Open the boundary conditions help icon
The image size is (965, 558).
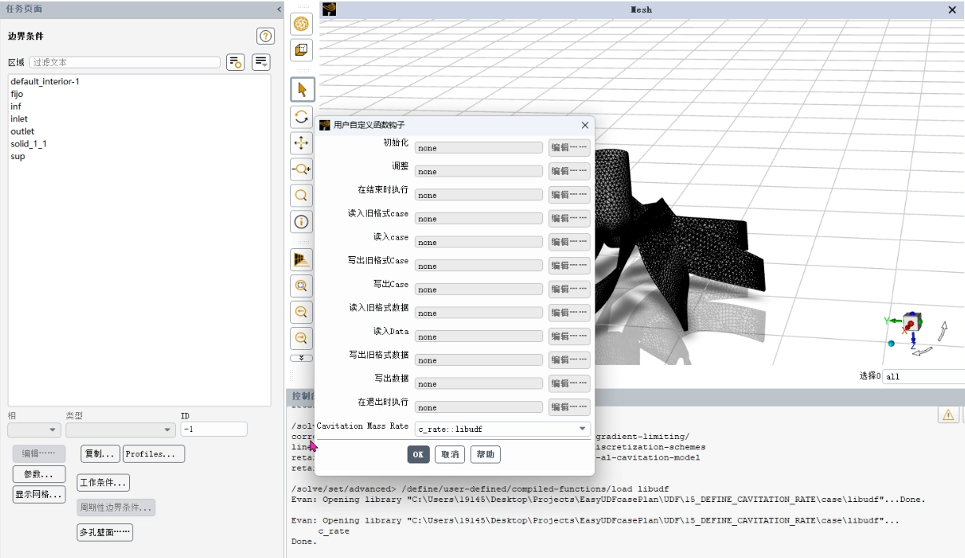266,36
